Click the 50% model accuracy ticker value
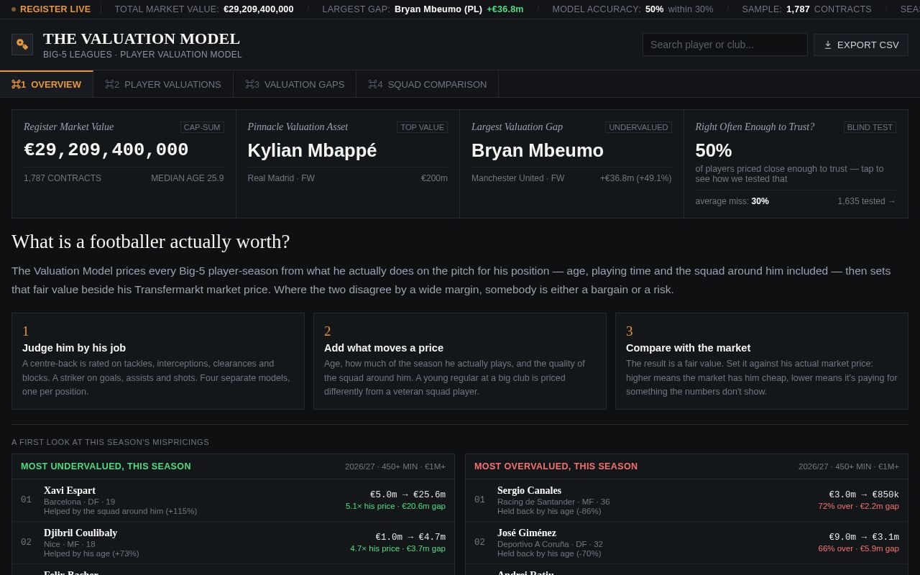The height and width of the screenshot is (575, 920). [654, 9]
